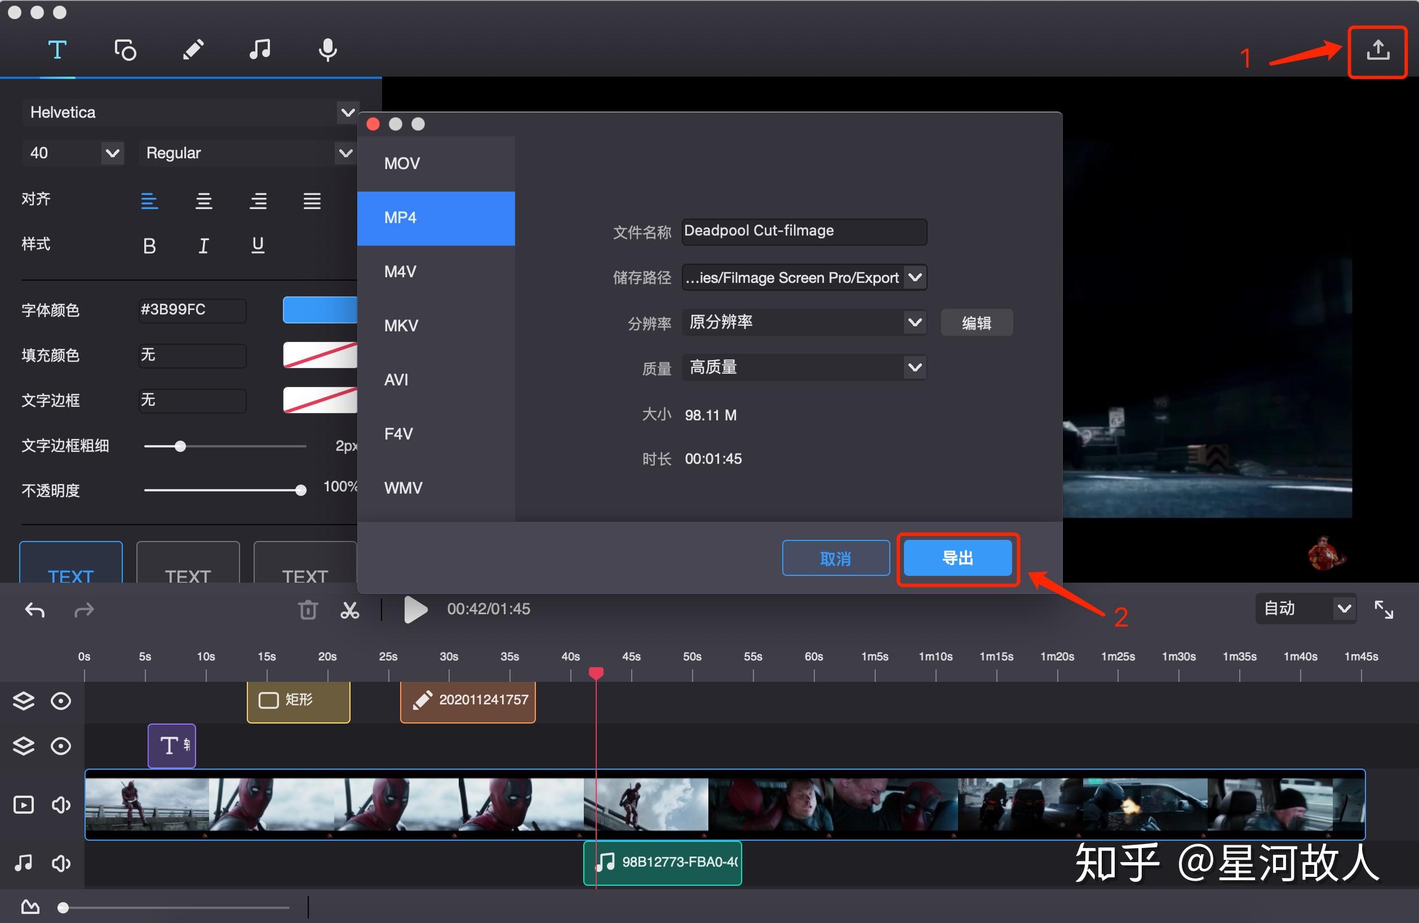Adjust the opacity slider
The height and width of the screenshot is (923, 1419).
[301, 490]
